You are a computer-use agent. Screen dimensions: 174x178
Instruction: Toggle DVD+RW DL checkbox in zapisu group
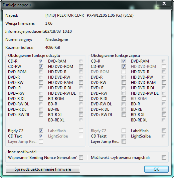coord(124,115)
